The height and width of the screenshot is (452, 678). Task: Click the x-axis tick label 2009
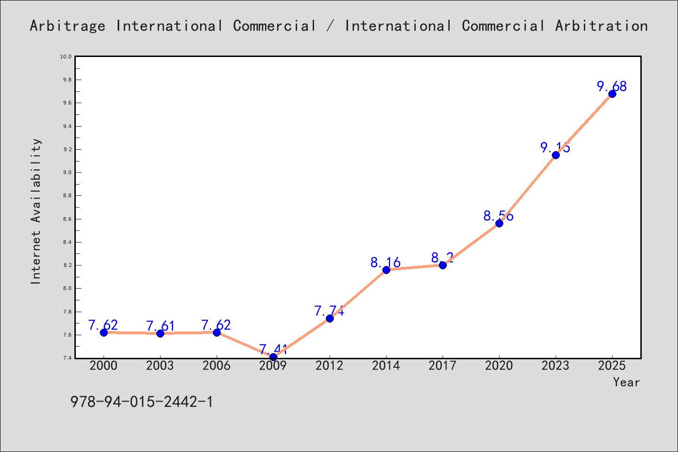tap(273, 366)
